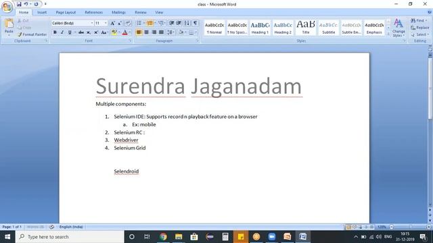The height and width of the screenshot is (243, 433).
Task: Open Sticky Notes from taskbar
Action: point(241,237)
